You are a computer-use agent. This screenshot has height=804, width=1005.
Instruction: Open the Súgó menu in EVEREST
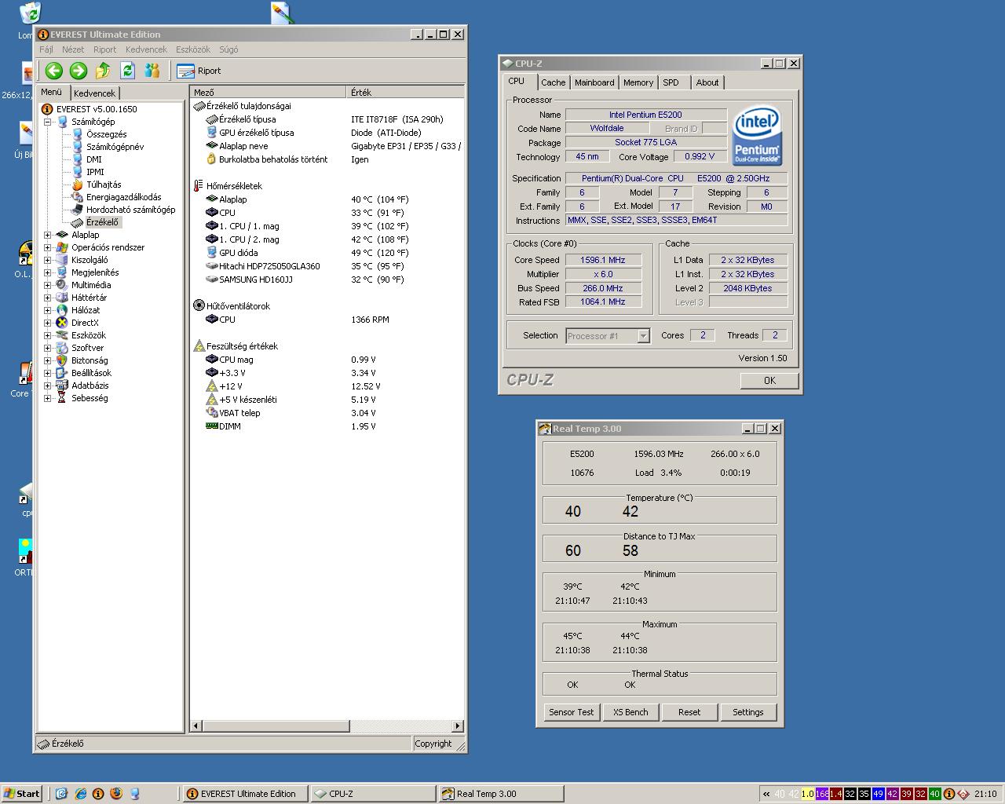coord(228,49)
